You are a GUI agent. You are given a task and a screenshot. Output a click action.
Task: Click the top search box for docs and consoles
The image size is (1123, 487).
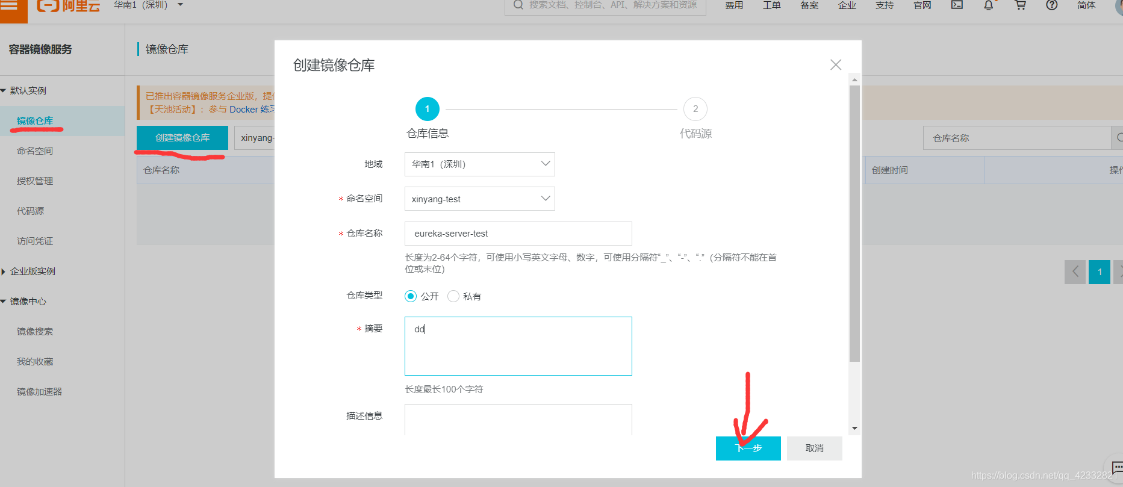605,5
